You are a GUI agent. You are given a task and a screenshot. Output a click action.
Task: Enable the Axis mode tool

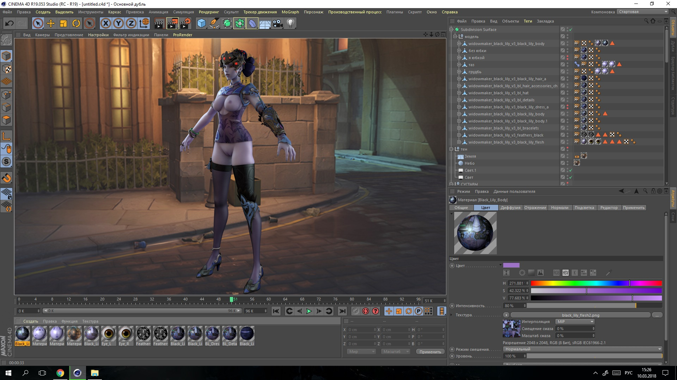click(x=6, y=136)
